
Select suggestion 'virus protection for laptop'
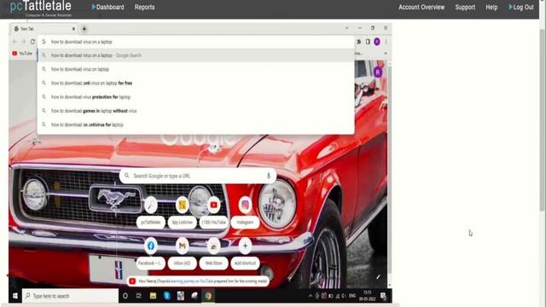pyautogui.click(x=195, y=97)
